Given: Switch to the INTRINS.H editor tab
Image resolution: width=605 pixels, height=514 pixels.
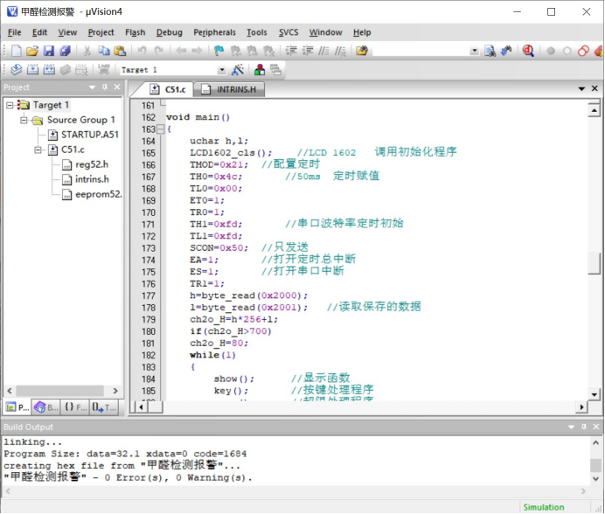Looking at the screenshot, I should pos(230,89).
